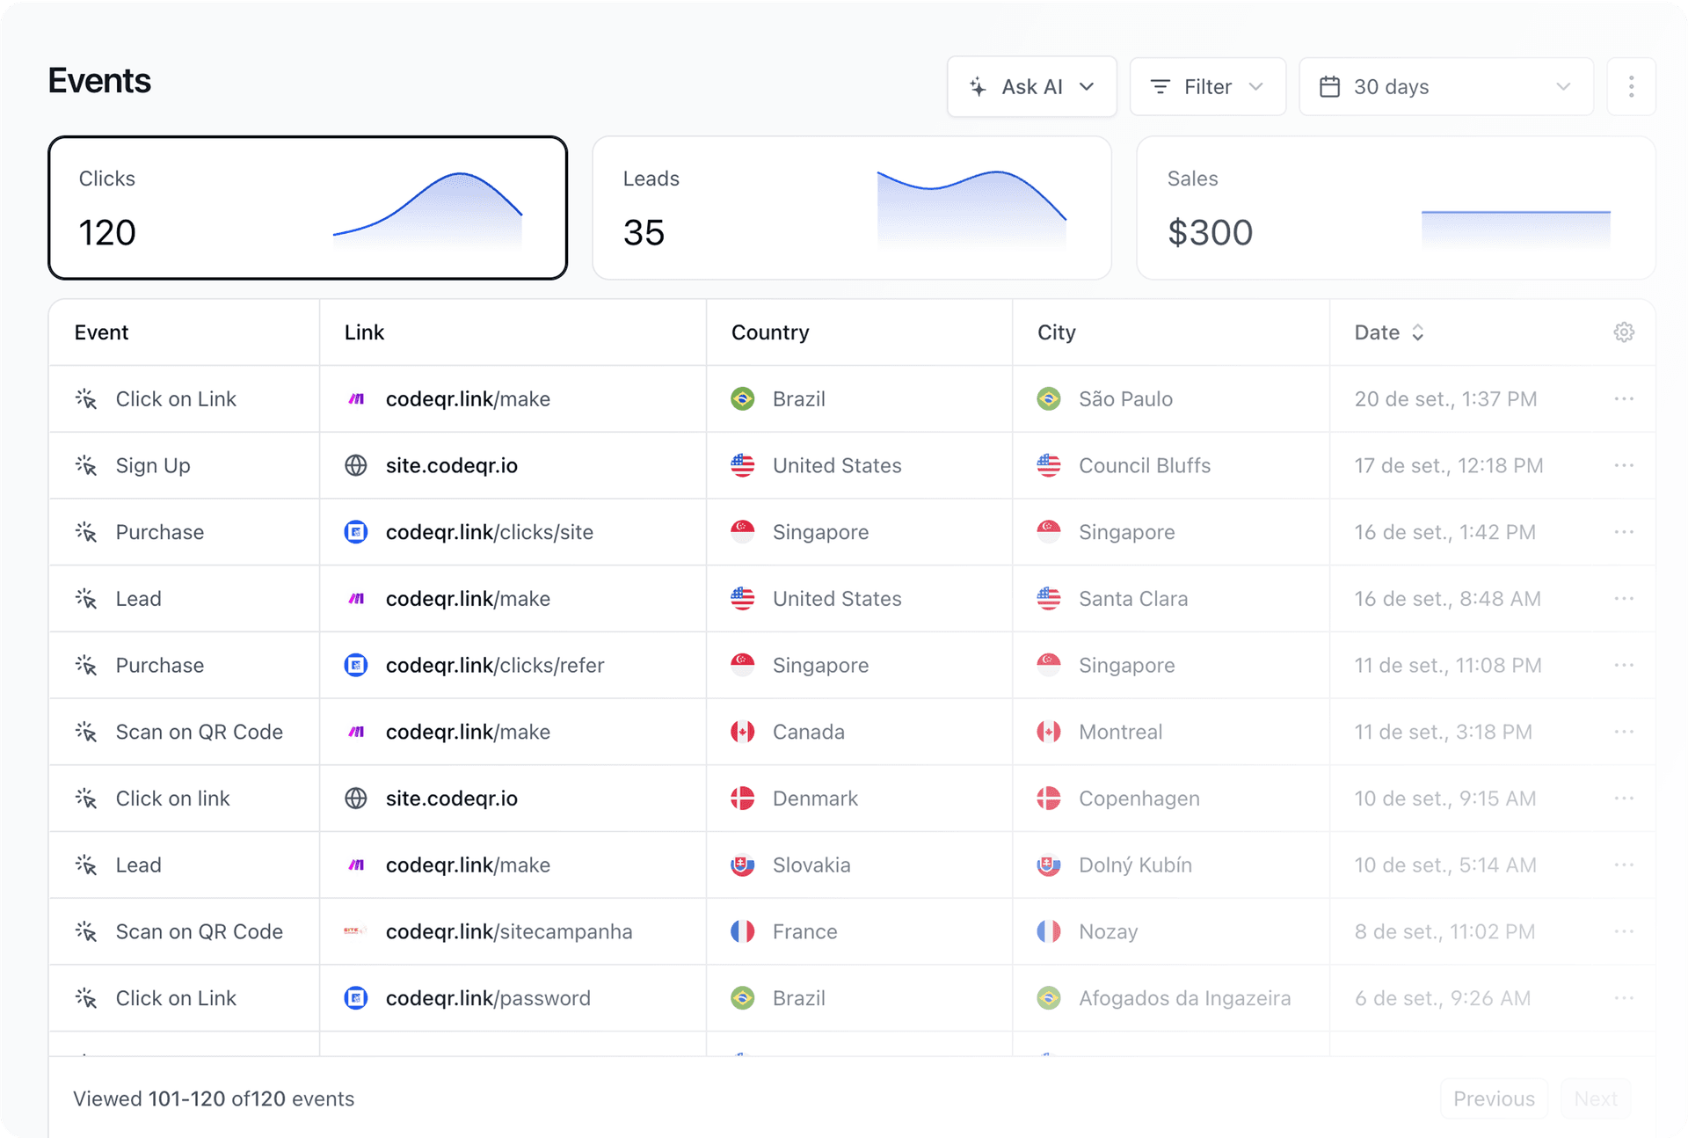Image resolution: width=1688 pixels, height=1138 pixels.
Task: Click the Make favicon next to codeqr.link/make
Action: 355,398
